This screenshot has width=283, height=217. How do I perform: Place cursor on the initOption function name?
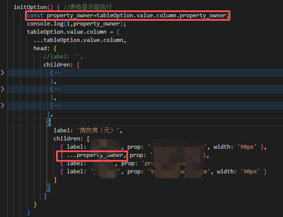[x=30, y=7]
